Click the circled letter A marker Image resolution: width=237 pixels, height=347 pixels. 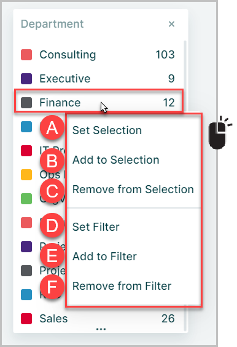pos(52,127)
